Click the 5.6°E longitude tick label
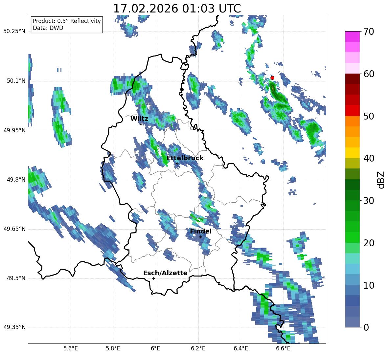The image size is (389, 355). [x=70, y=348]
